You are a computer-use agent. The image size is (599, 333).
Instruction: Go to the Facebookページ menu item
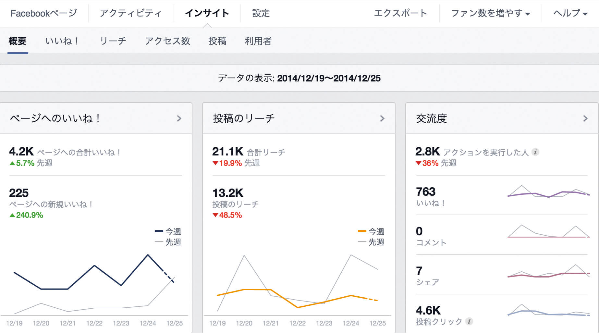pos(43,13)
